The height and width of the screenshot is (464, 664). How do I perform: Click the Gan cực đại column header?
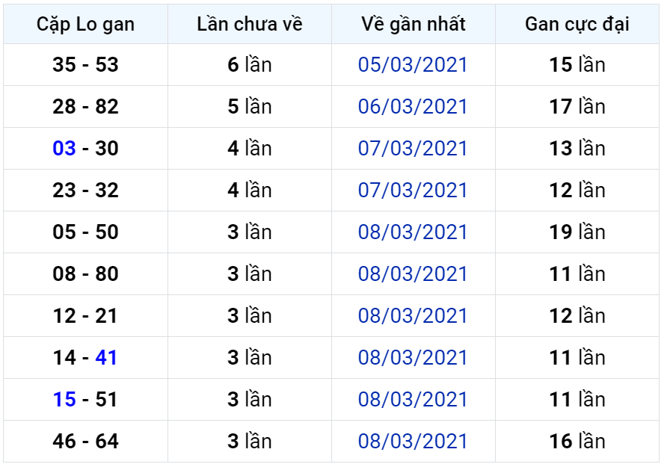577,24
